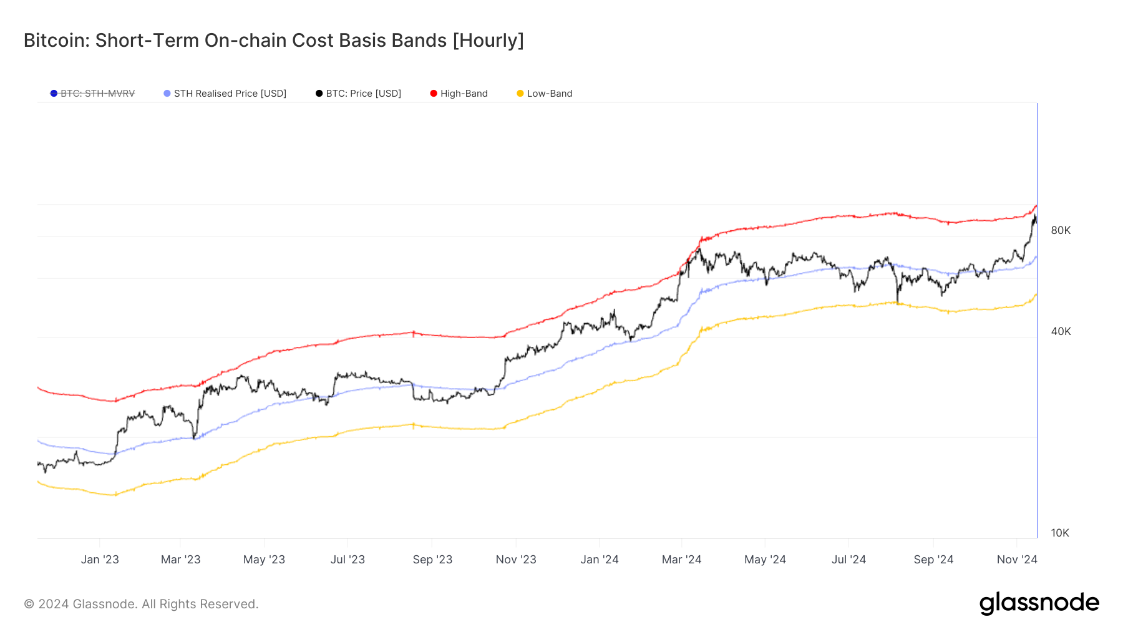This screenshot has width=1123, height=632.
Task: Click the Nov '24 x-axis label
Action: click(1016, 560)
